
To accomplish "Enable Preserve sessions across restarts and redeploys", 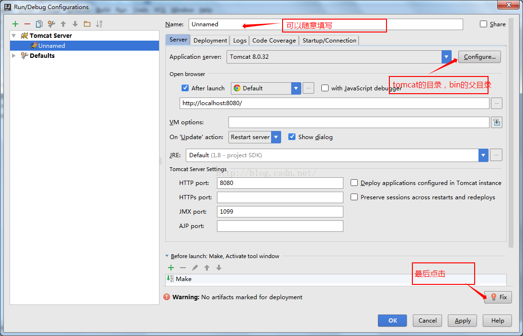I will point(354,197).
